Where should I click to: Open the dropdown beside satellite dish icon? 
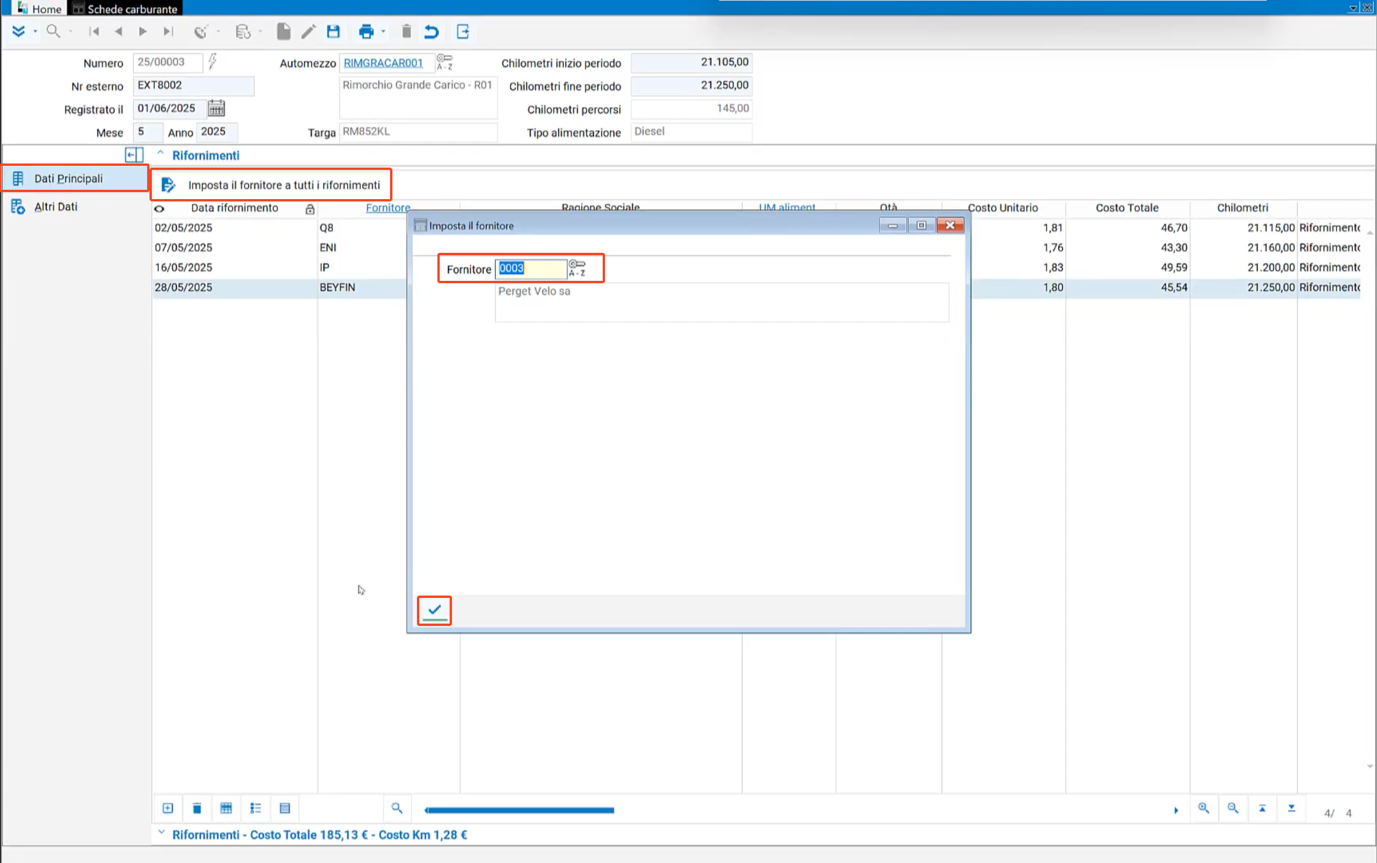click(x=218, y=32)
